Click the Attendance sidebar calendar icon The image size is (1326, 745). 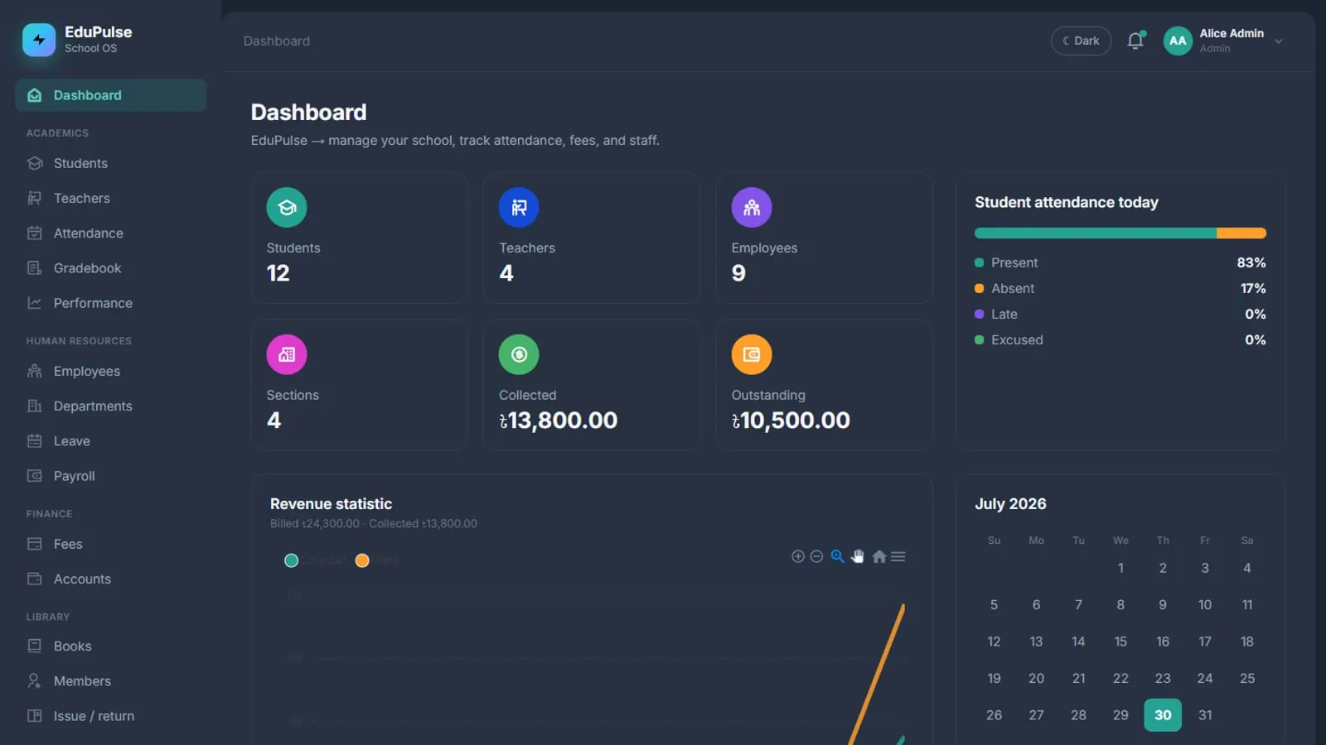coord(35,233)
